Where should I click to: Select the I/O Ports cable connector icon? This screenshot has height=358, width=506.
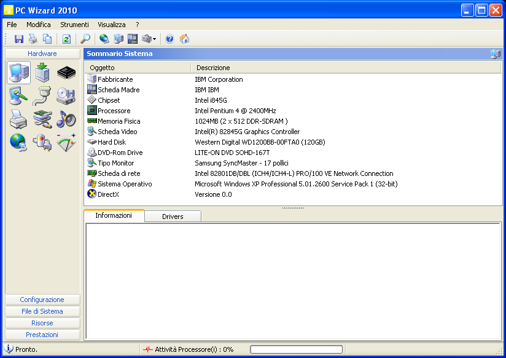coord(42,96)
